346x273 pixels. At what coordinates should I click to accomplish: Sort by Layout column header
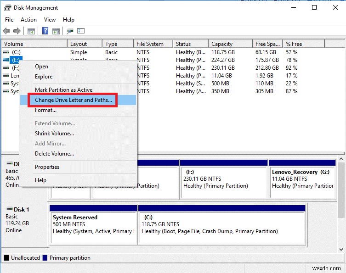point(85,44)
